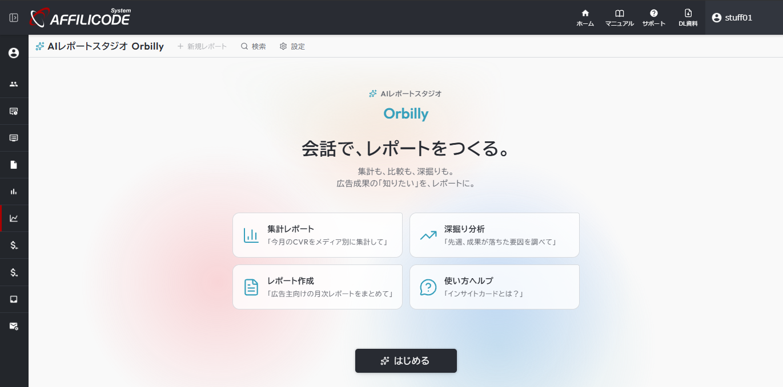Screen dimensions: 783x387
Task: Open the mail settings sidebar icon
Action: coord(14,326)
